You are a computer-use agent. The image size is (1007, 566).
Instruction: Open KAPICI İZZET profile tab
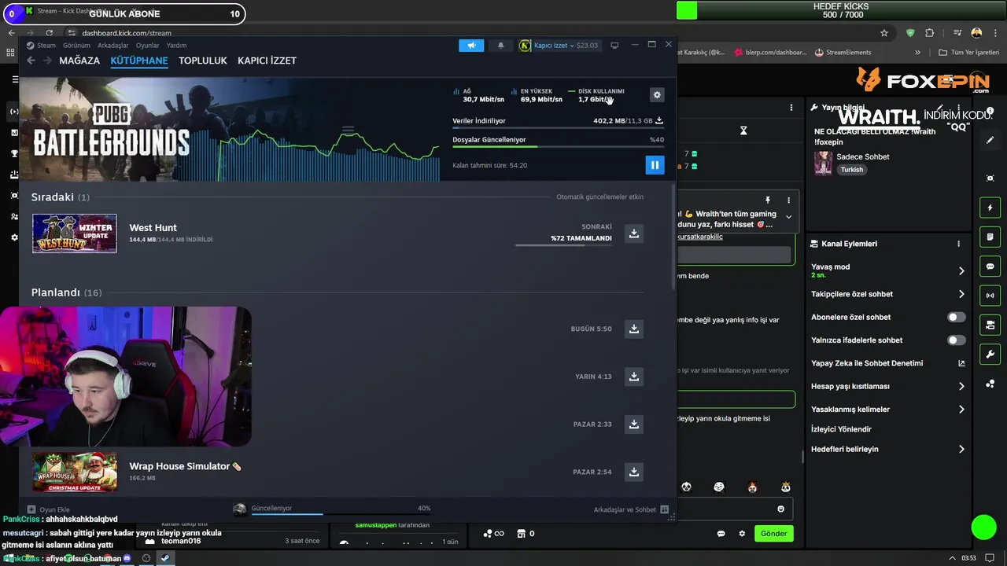point(267,61)
